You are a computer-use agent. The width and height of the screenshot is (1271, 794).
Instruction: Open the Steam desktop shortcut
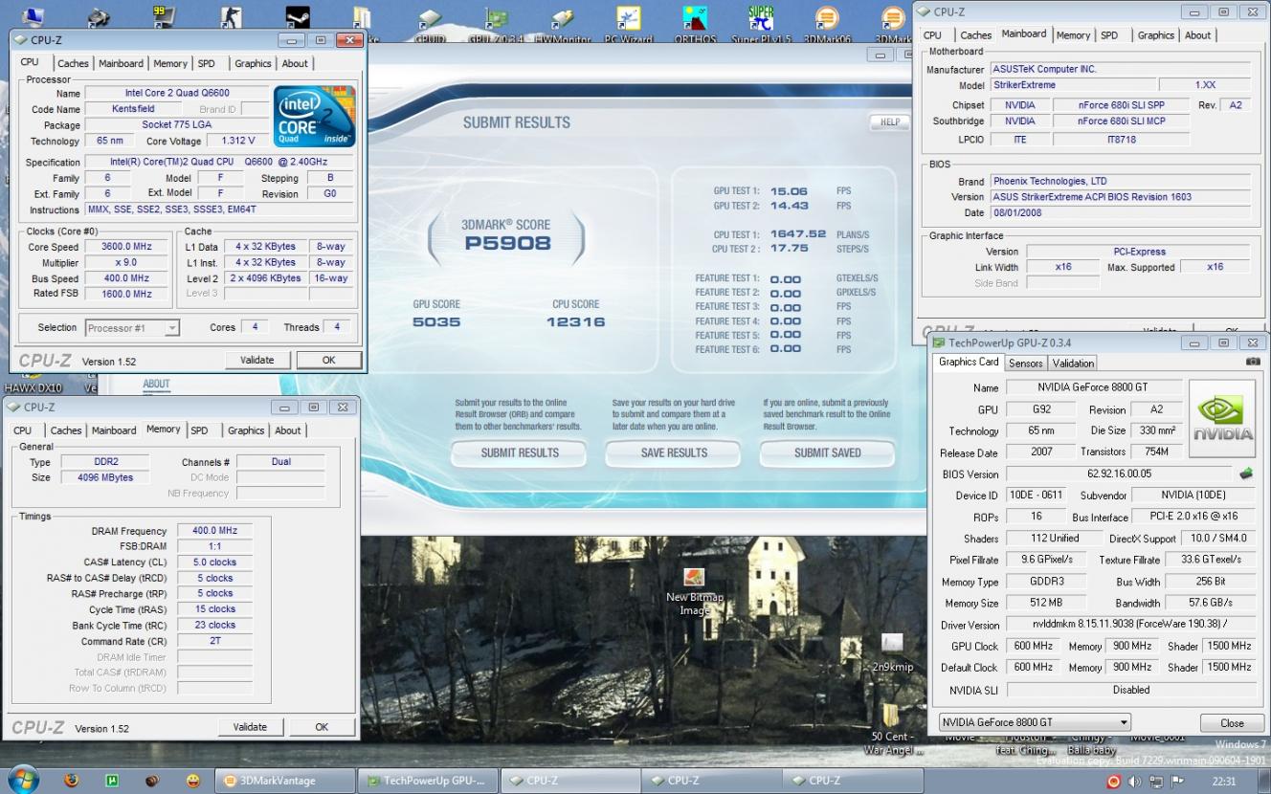pyautogui.click(x=298, y=17)
